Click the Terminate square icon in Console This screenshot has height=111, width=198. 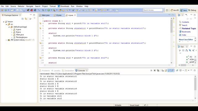[151, 71]
